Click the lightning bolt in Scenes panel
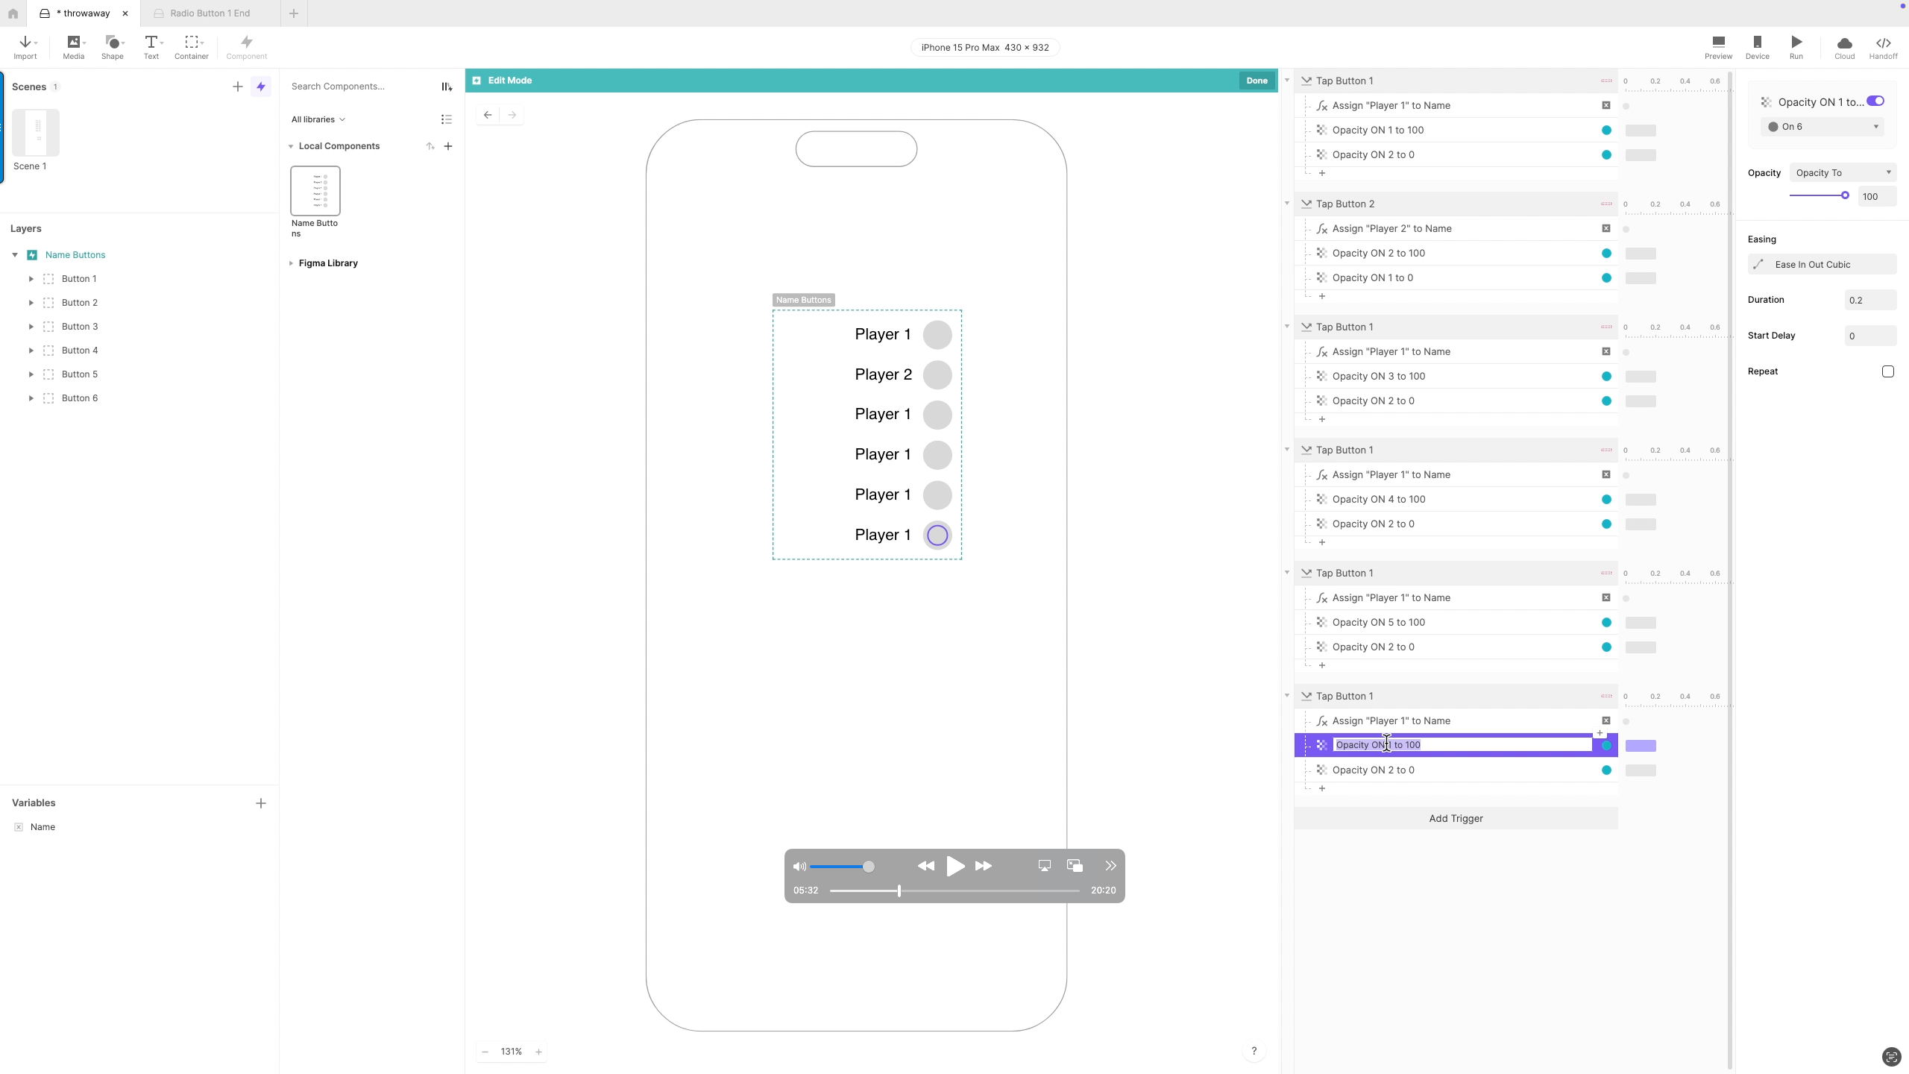 coord(261,87)
